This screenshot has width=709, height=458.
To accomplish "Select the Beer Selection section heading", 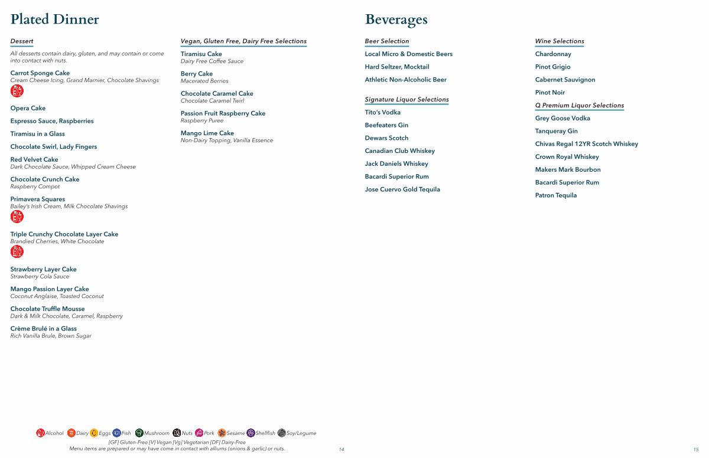I will [387, 41].
